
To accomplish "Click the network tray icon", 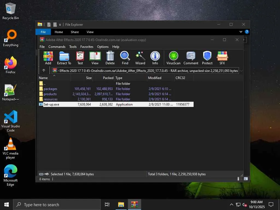I will click(x=238, y=205).
